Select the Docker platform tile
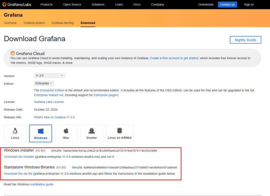270x196 pixels. coord(92,133)
